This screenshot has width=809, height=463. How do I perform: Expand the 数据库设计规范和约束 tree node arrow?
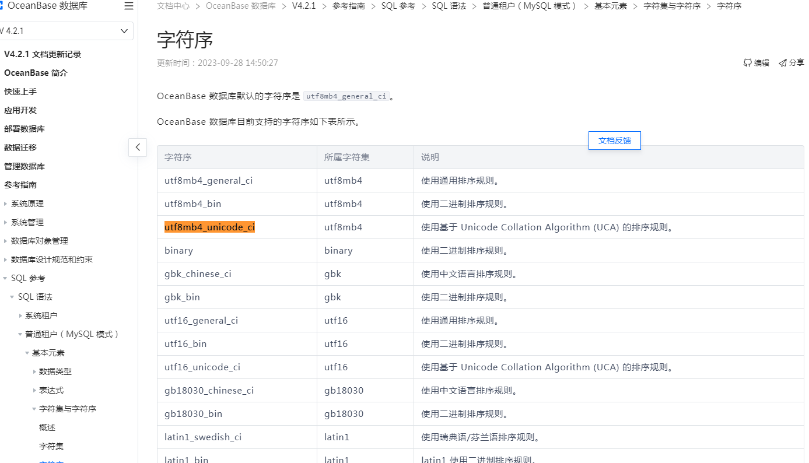point(6,259)
